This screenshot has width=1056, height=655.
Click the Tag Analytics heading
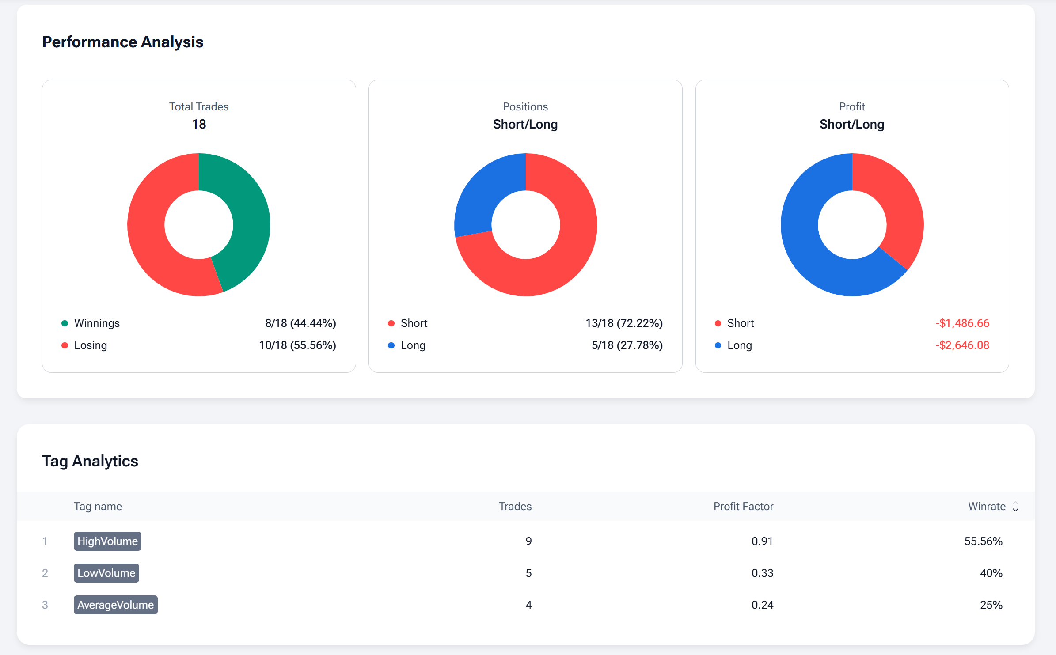[x=90, y=461]
